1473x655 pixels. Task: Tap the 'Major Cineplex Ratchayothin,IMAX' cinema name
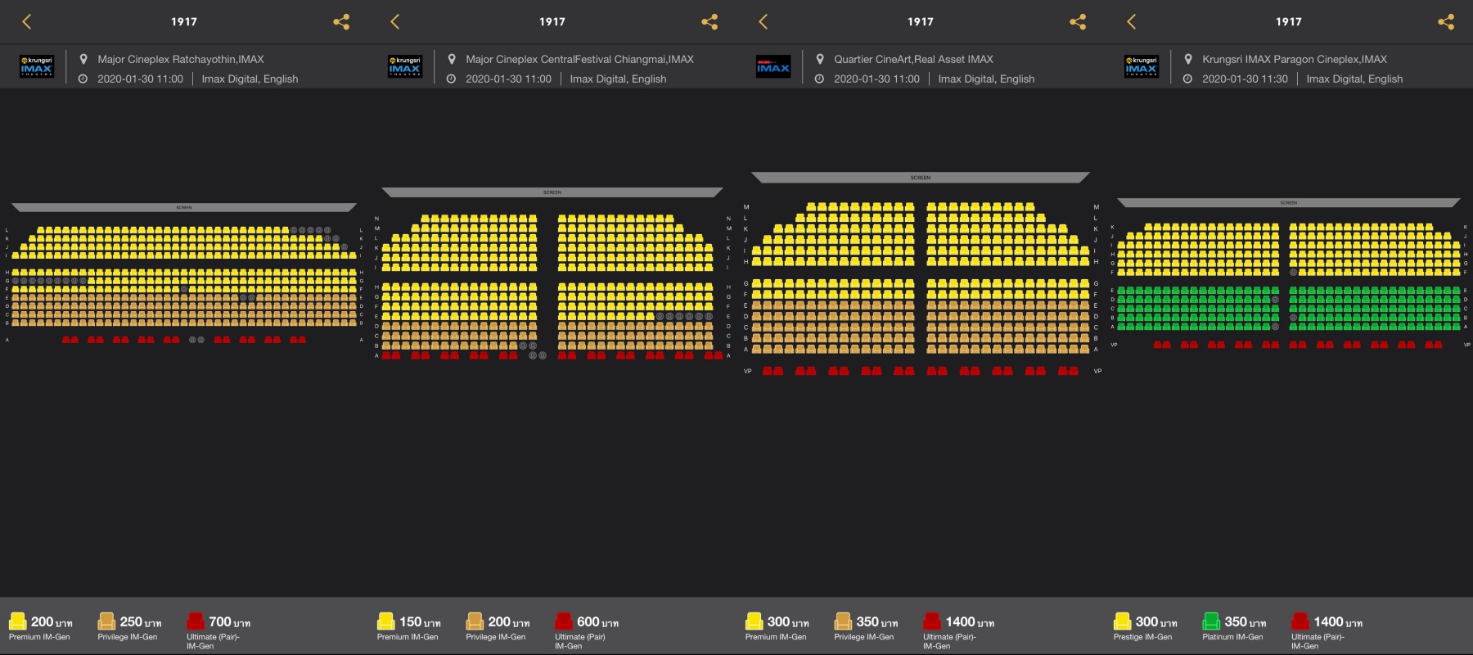(181, 59)
